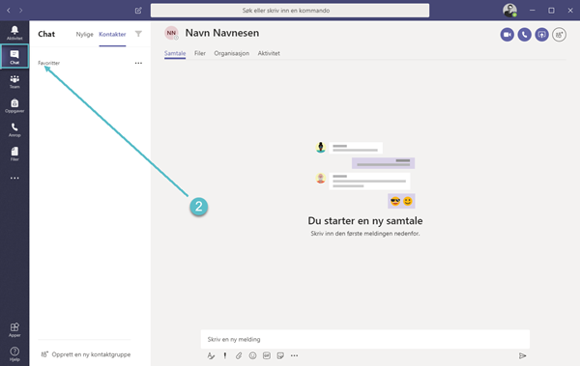Viewport: 580px width, 366px height.
Task: Expand more apps ellipsis in sidebar
Action: [x=14, y=178]
